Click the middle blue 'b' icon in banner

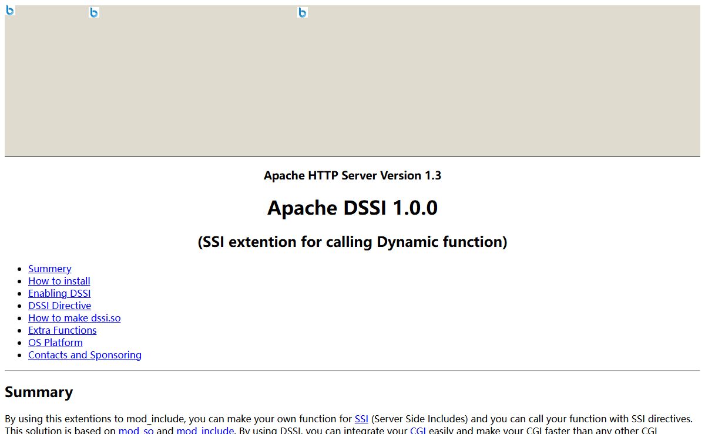(x=94, y=12)
